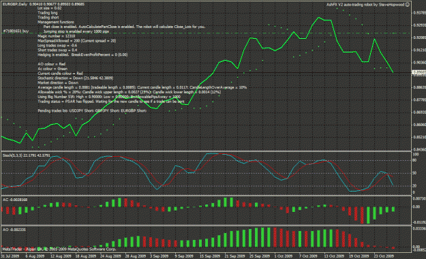Click the 7 Oct 2009 date label
This screenshot has height=259, width=426.
(308, 256)
